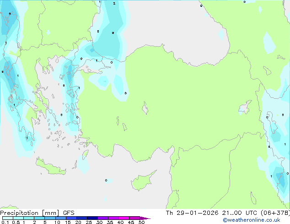This screenshot has width=290, height=224.
Task: Click the legend label '25'
Action: click(x=89, y=222)
